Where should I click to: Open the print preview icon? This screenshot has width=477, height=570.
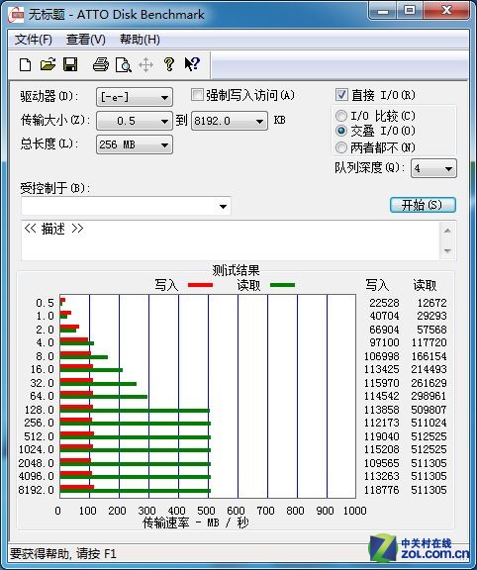tap(124, 65)
